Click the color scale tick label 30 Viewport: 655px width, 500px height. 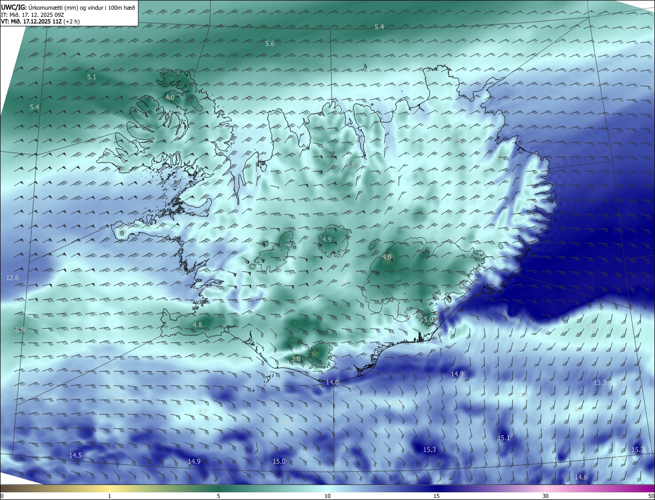[545, 496]
